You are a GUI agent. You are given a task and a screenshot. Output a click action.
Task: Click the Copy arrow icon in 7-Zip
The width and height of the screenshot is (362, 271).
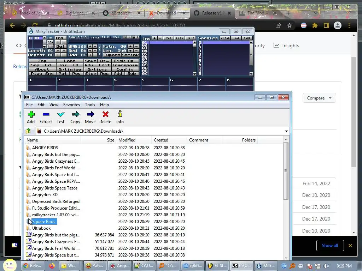(x=75, y=117)
